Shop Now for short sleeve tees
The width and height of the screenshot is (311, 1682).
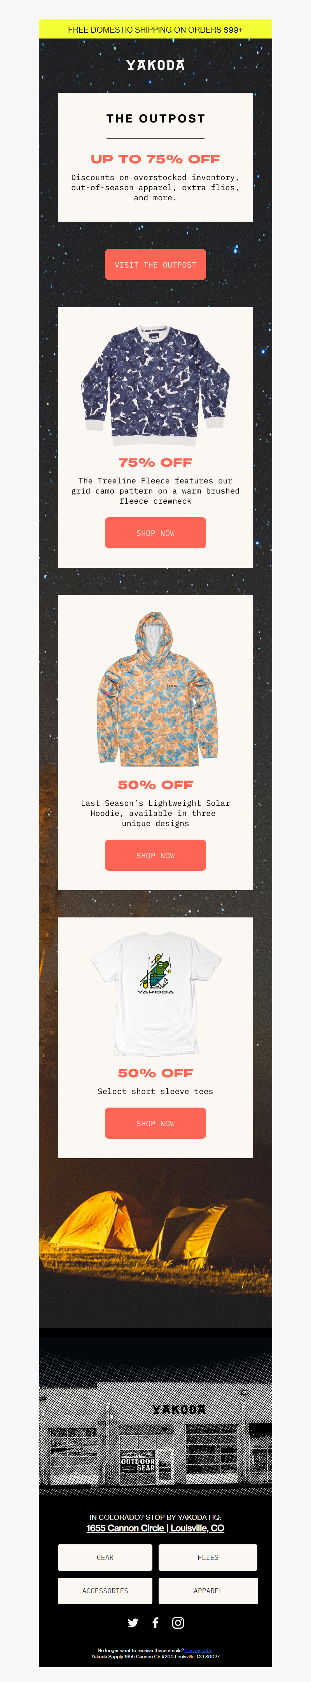point(155,1123)
